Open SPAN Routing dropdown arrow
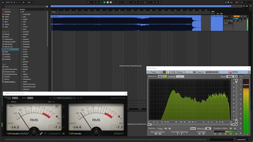The image size is (253, 142). pos(184,72)
